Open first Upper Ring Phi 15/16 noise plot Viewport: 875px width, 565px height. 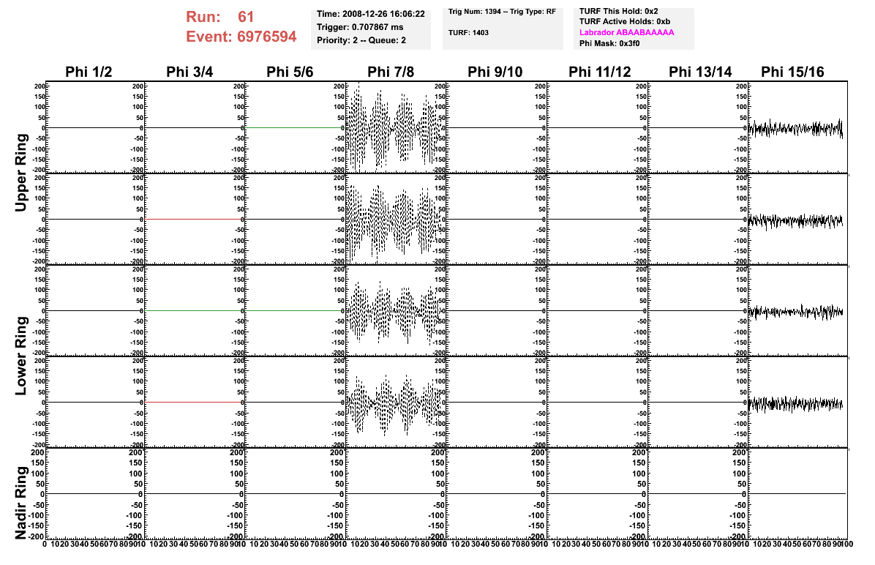point(798,127)
